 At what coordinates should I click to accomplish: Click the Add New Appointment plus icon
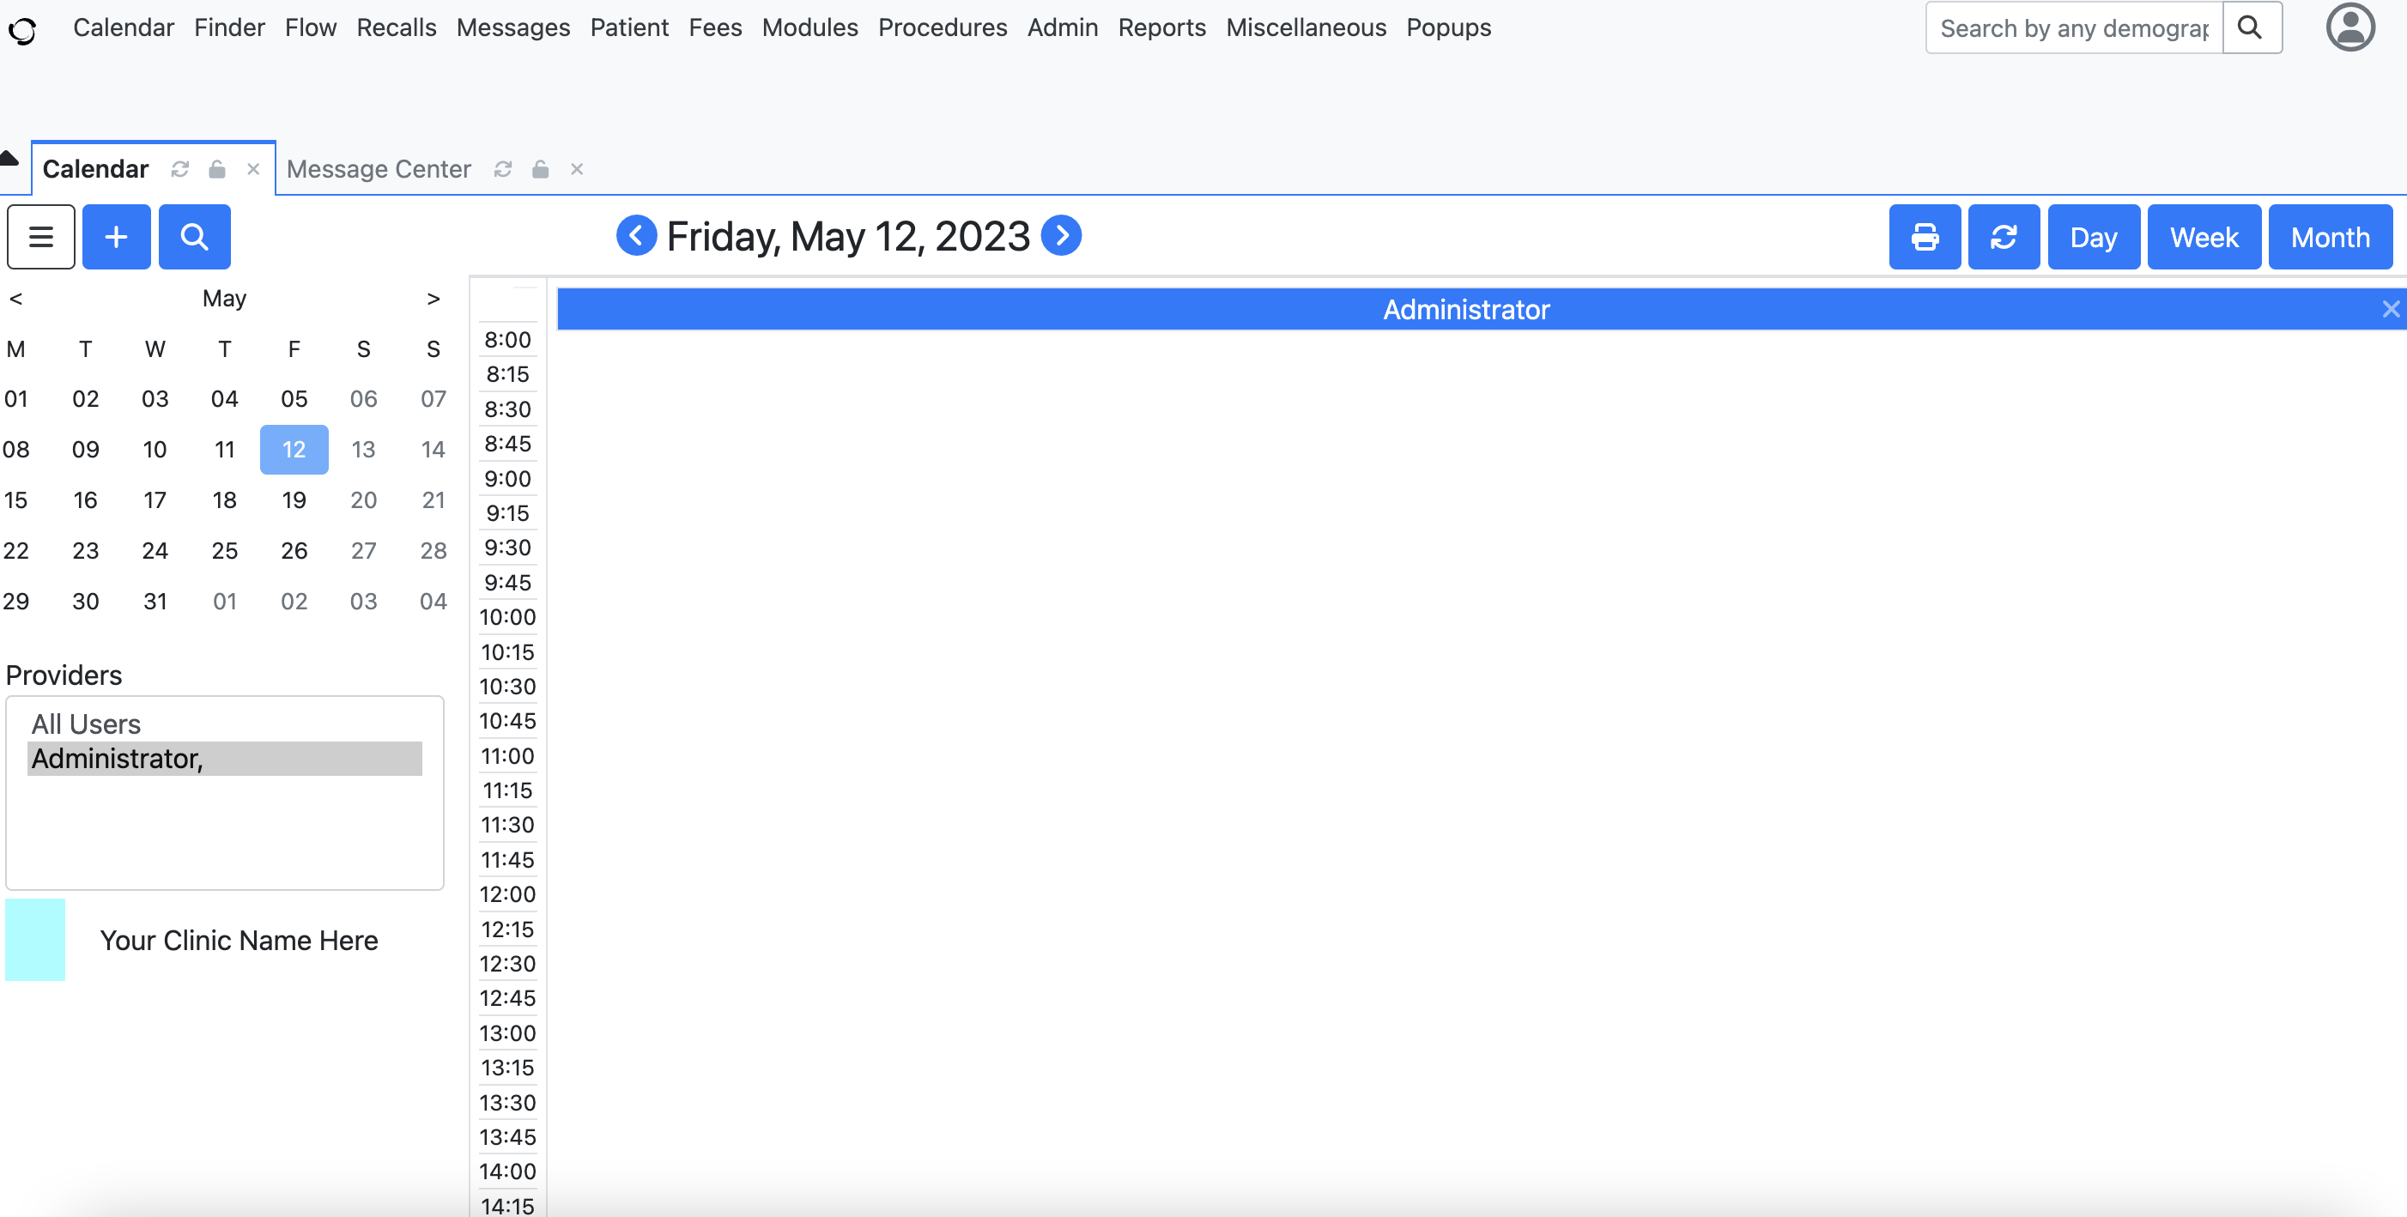tap(118, 236)
